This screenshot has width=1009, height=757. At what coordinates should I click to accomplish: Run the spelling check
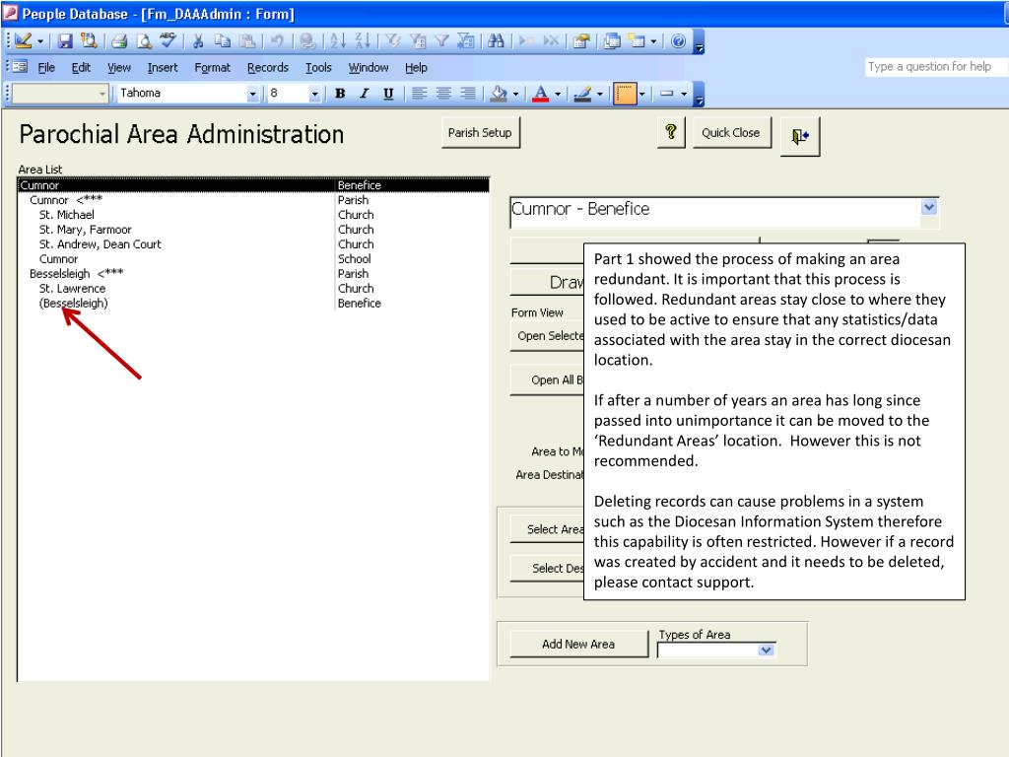pos(168,41)
